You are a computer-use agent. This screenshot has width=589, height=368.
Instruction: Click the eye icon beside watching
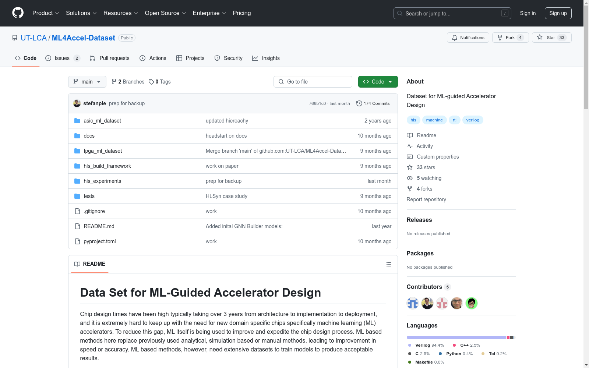pyautogui.click(x=410, y=178)
